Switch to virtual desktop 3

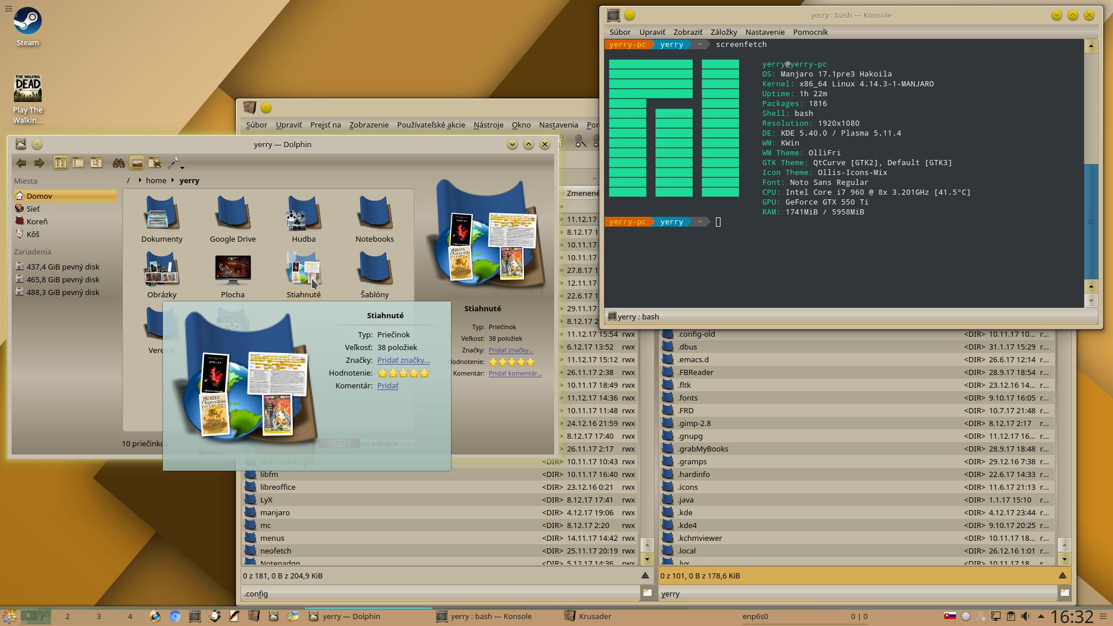tap(99, 616)
